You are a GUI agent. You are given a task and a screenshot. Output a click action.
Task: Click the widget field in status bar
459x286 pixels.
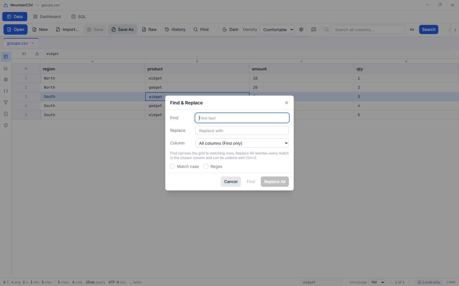(x=321, y=282)
